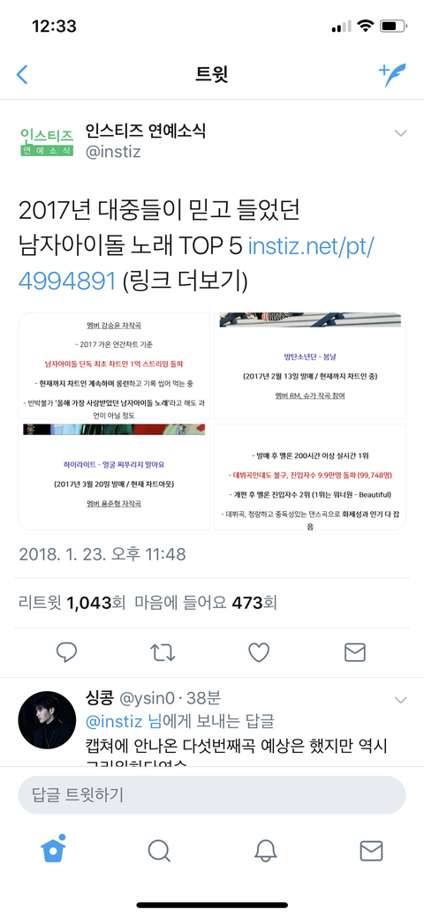
Task: Open the instiz.net/pt/4994891 link
Action: coord(197,264)
